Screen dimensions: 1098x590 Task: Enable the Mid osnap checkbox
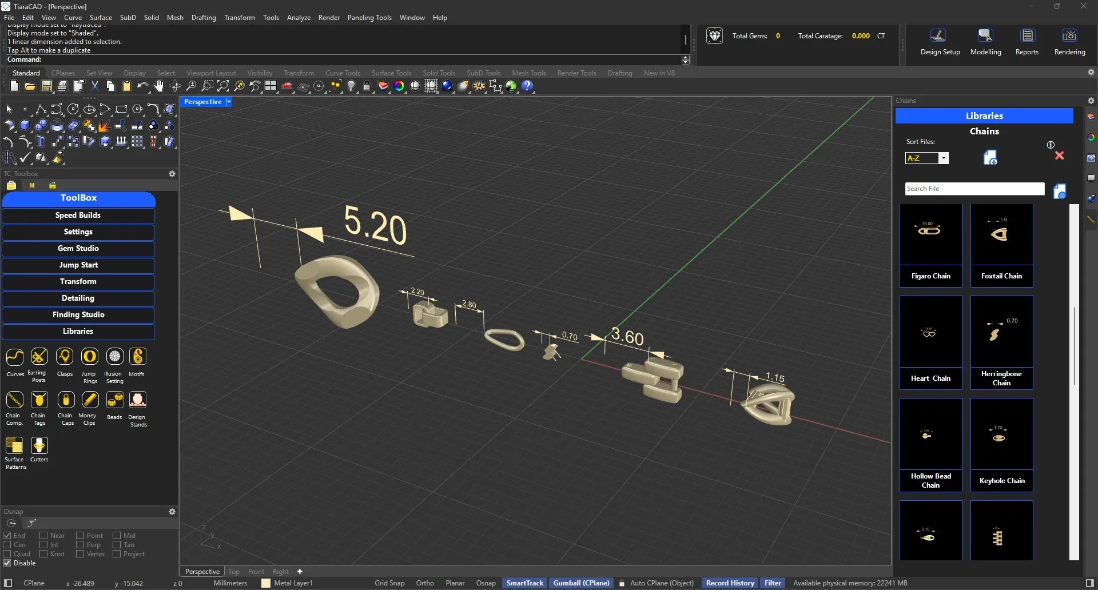pyautogui.click(x=117, y=536)
